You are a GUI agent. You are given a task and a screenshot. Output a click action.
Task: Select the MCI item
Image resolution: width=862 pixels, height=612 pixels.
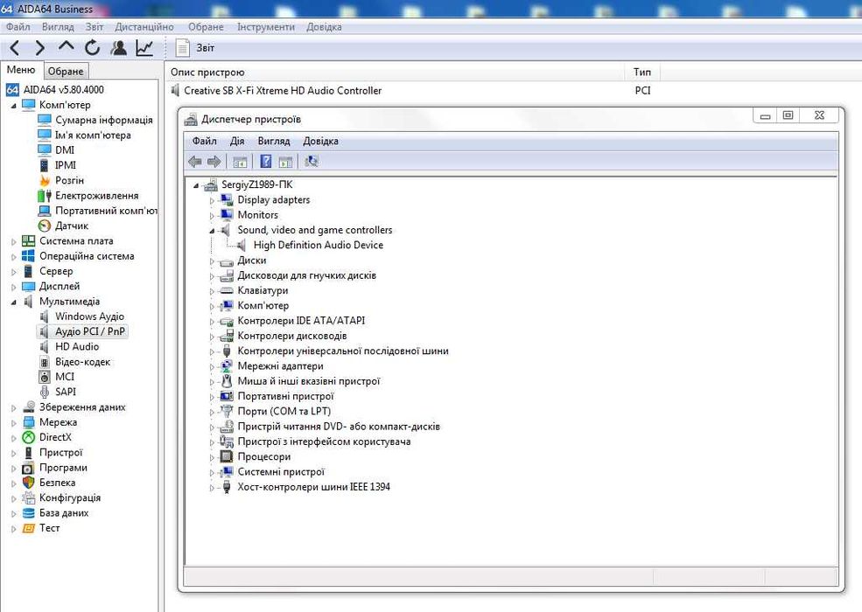64,377
